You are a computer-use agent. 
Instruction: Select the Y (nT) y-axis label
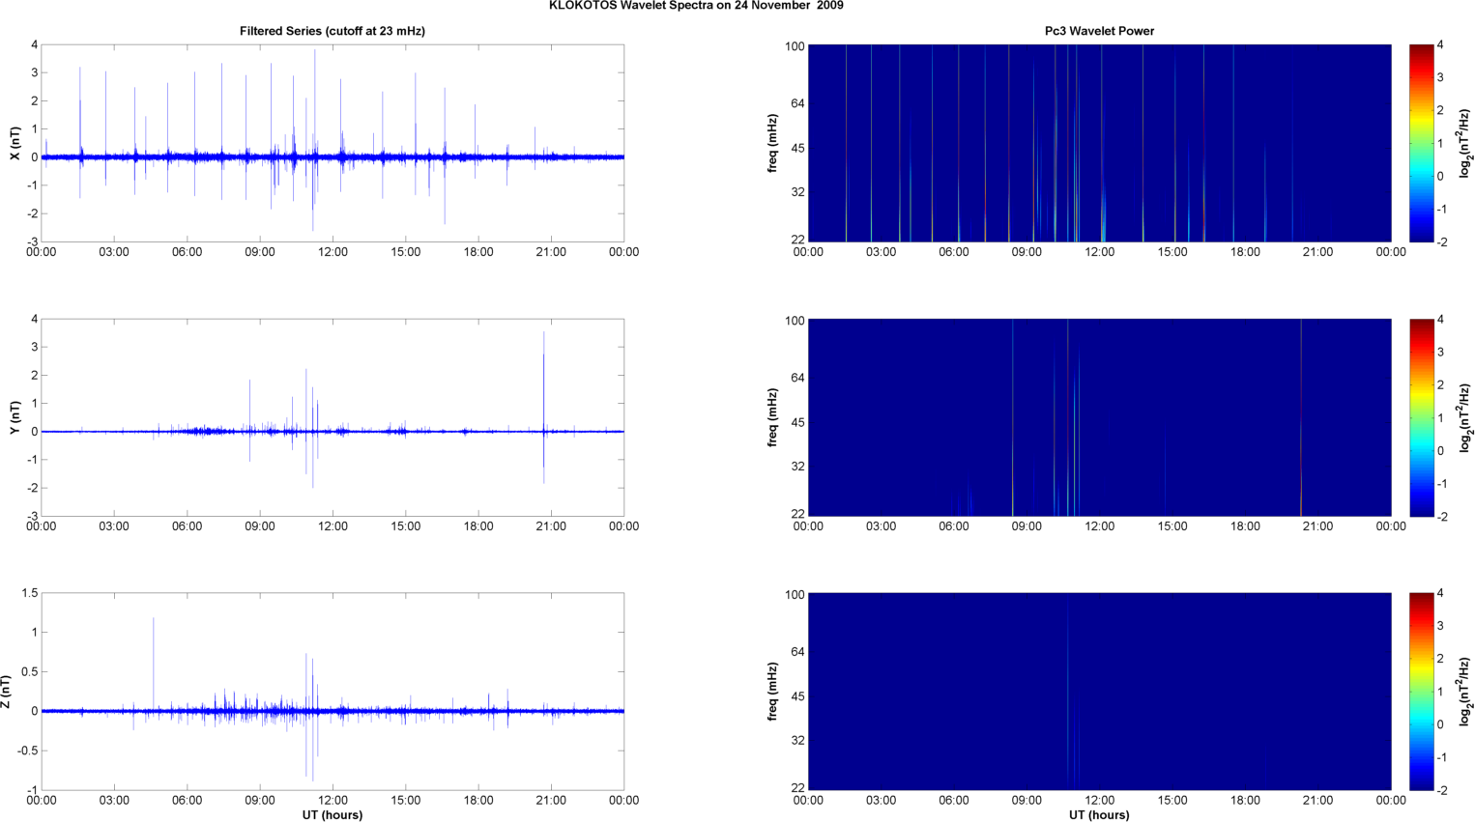click(x=14, y=417)
